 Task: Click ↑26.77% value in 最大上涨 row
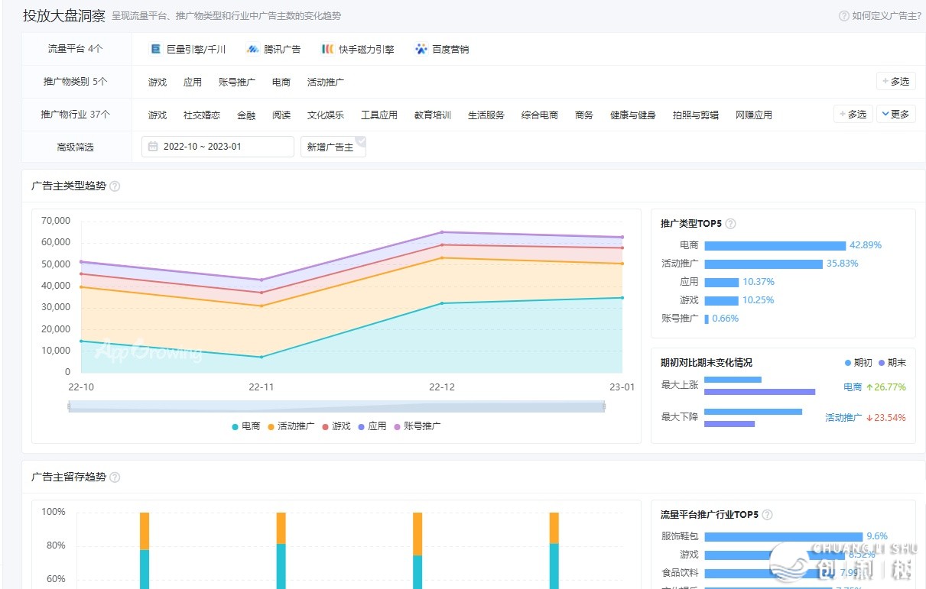click(x=885, y=387)
